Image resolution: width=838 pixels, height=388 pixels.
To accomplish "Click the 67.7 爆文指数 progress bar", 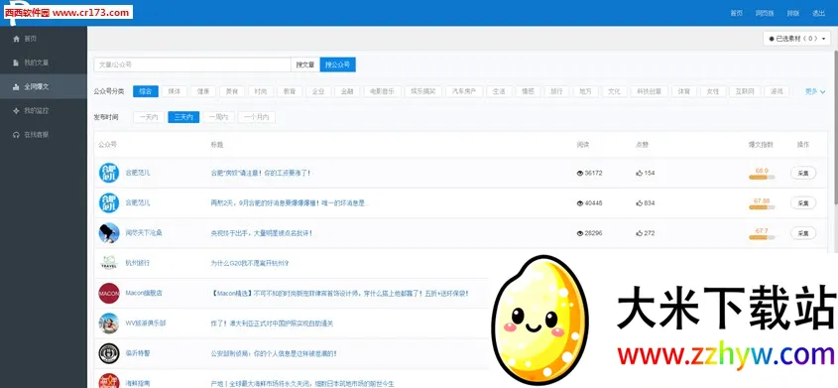I will (762, 237).
